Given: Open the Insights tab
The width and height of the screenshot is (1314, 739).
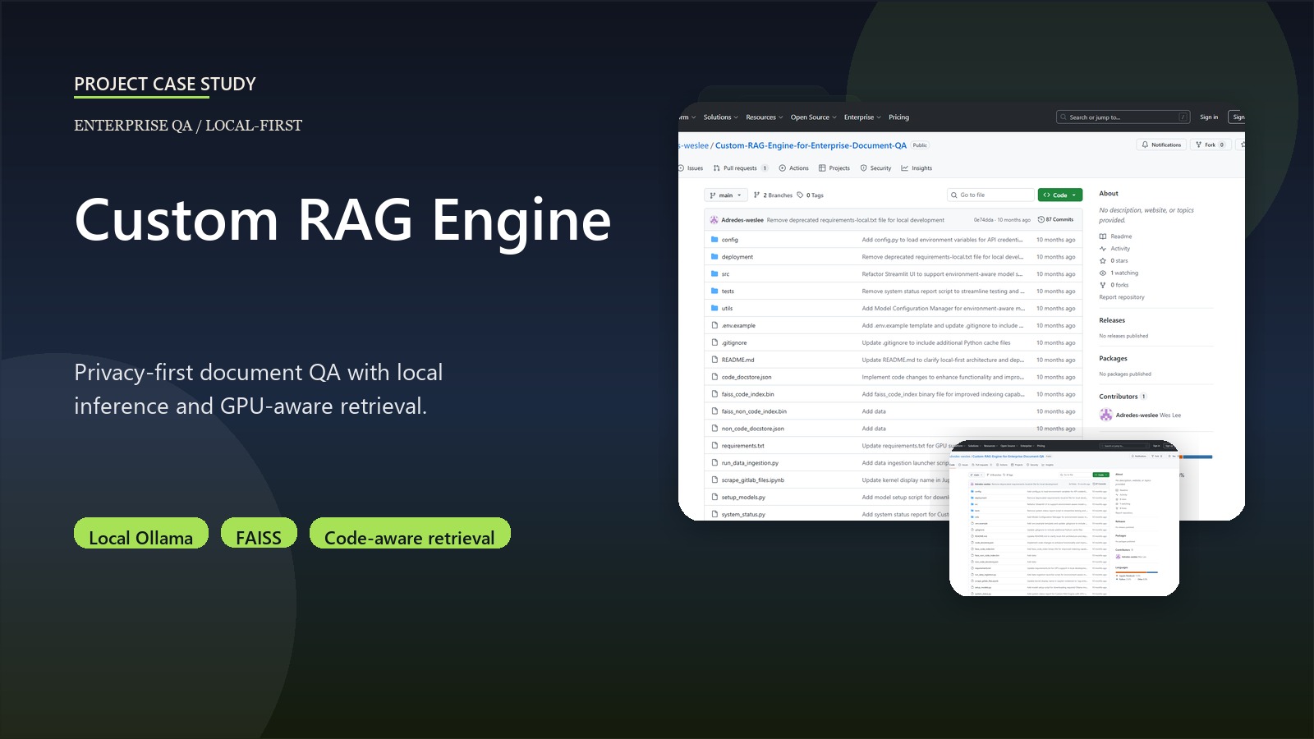Looking at the screenshot, I should [918, 168].
